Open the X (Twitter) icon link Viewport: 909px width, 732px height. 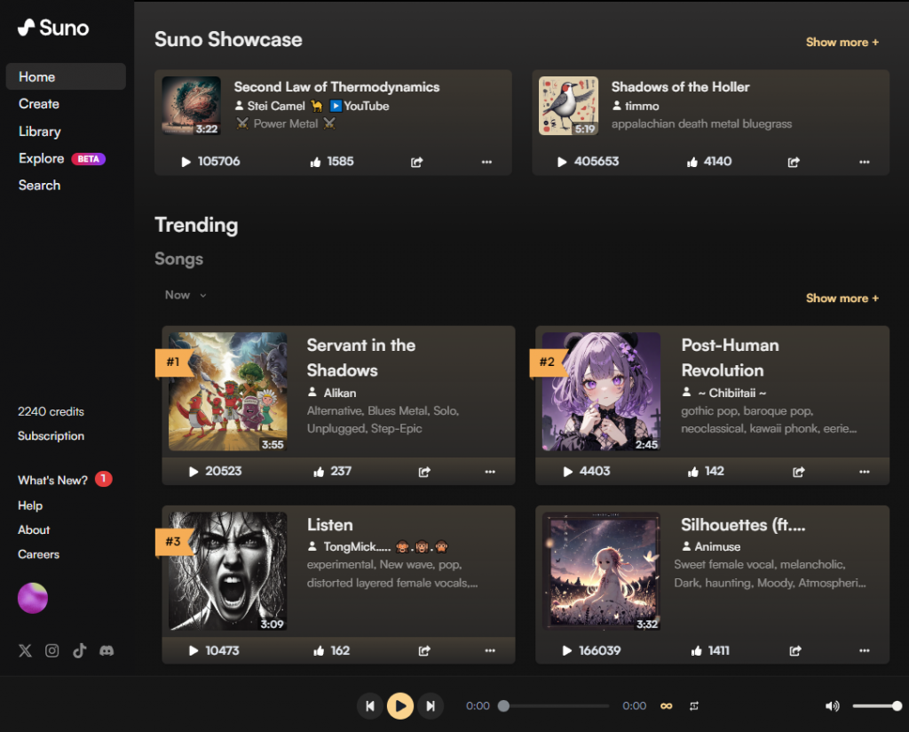coord(25,650)
